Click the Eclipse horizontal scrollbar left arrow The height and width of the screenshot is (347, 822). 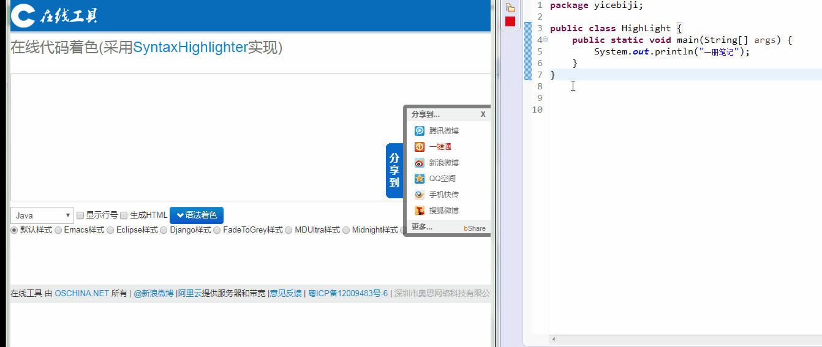pyautogui.click(x=554, y=339)
